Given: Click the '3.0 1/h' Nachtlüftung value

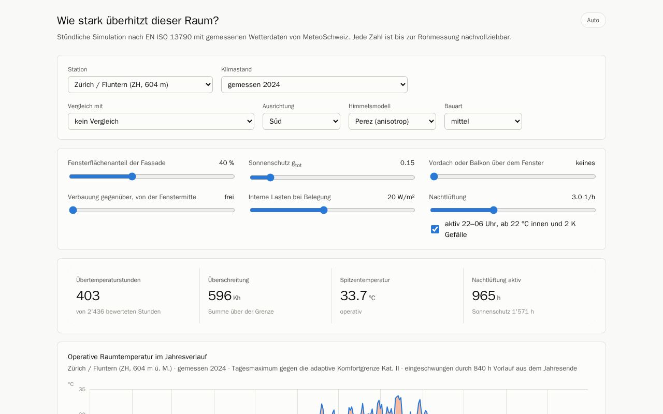Looking at the screenshot, I should pos(583,197).
